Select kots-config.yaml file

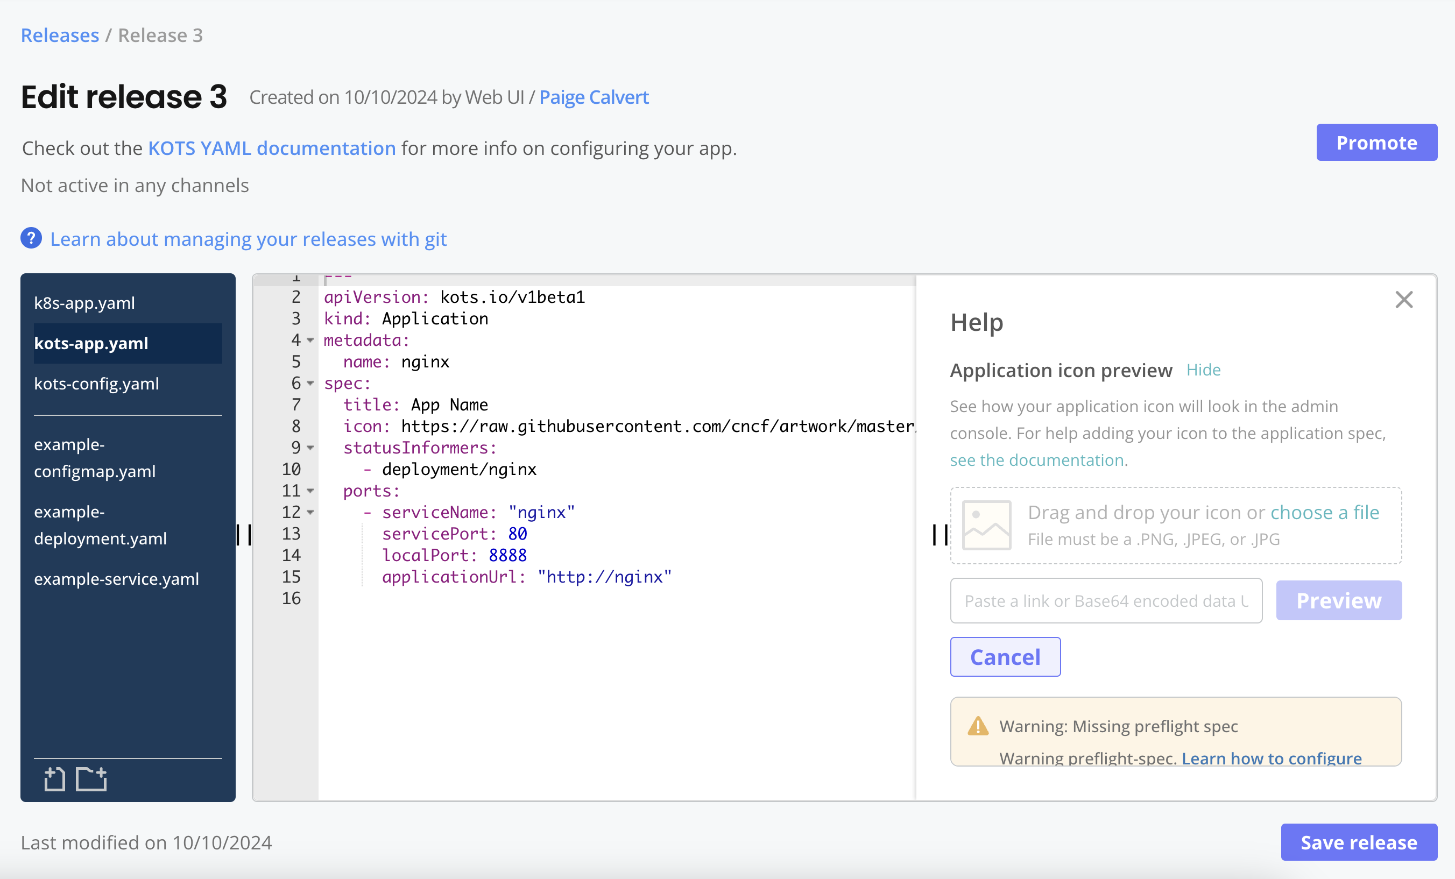[x=96, y=384]
